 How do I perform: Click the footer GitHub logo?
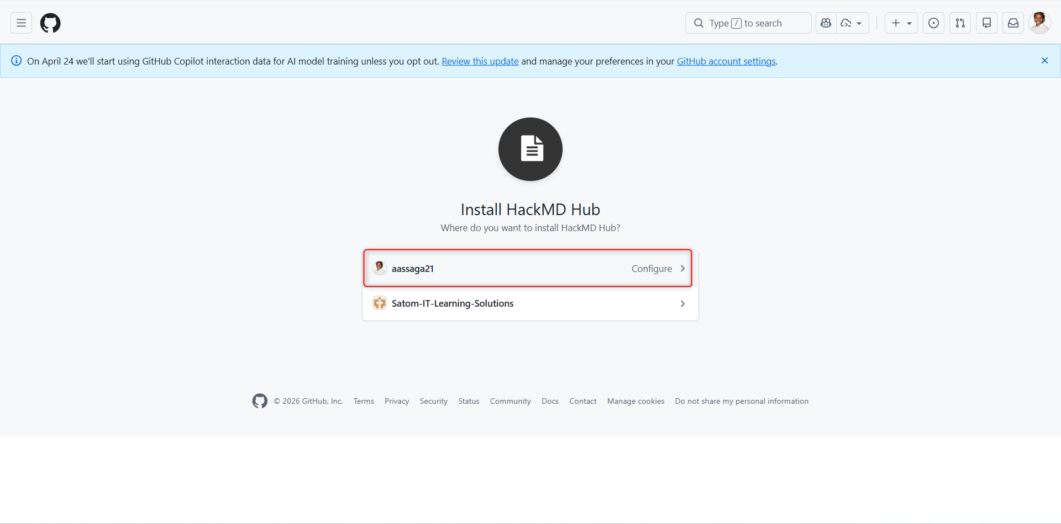(x=260, y=401)
